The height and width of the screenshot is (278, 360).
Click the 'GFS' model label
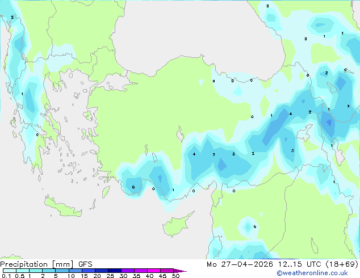(x=85, y=264)
